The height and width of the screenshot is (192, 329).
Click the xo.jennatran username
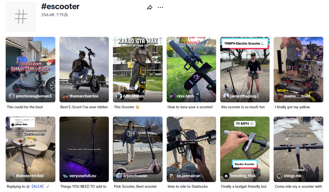pos(189,176)
